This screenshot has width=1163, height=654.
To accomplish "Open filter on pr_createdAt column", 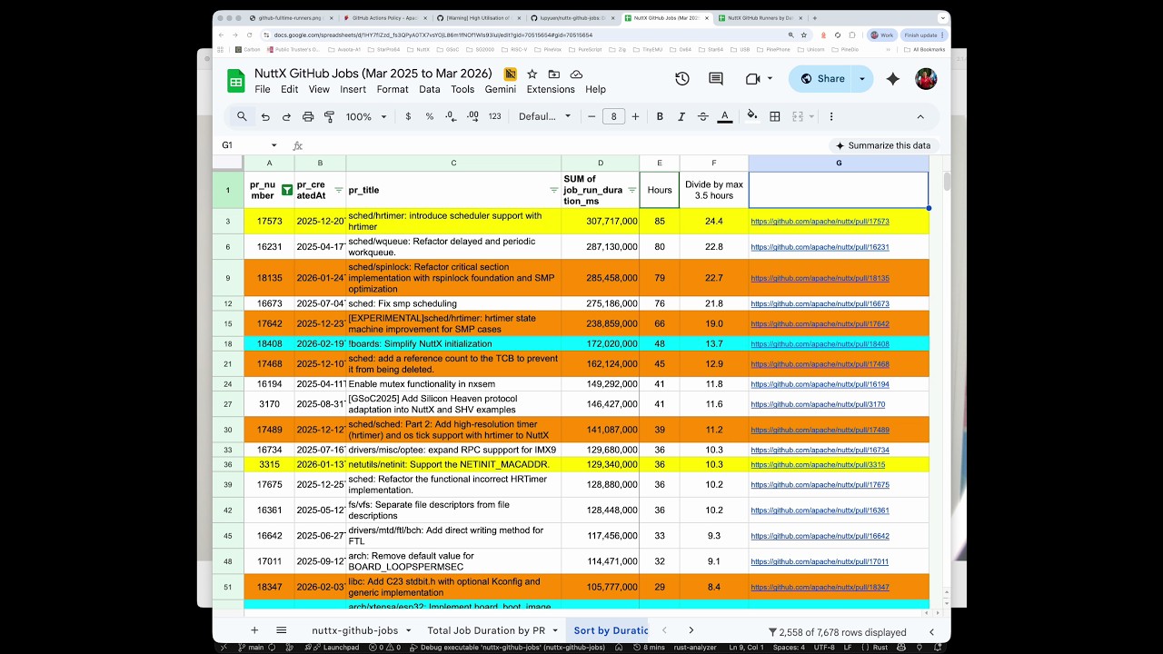I will (339, 190).
